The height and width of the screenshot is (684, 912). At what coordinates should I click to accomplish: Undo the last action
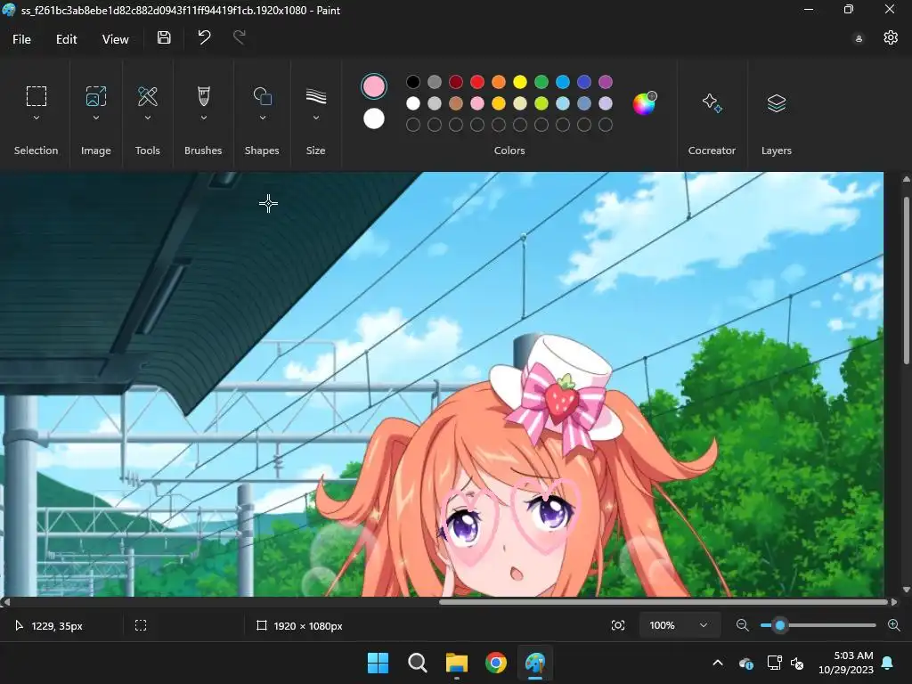204,37
